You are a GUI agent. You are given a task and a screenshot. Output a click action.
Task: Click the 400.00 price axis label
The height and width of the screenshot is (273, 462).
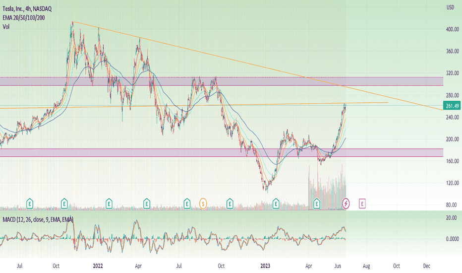(x=452, y=29)
